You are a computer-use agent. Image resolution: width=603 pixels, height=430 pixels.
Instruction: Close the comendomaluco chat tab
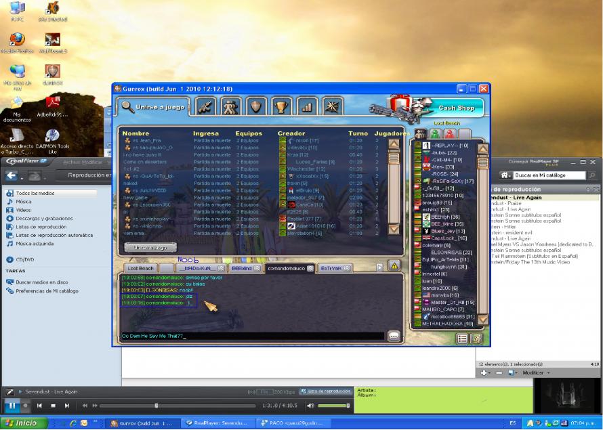[310, 268]
